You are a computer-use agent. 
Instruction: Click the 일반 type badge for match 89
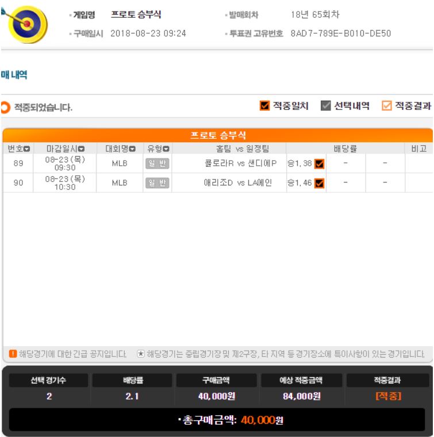157,164
